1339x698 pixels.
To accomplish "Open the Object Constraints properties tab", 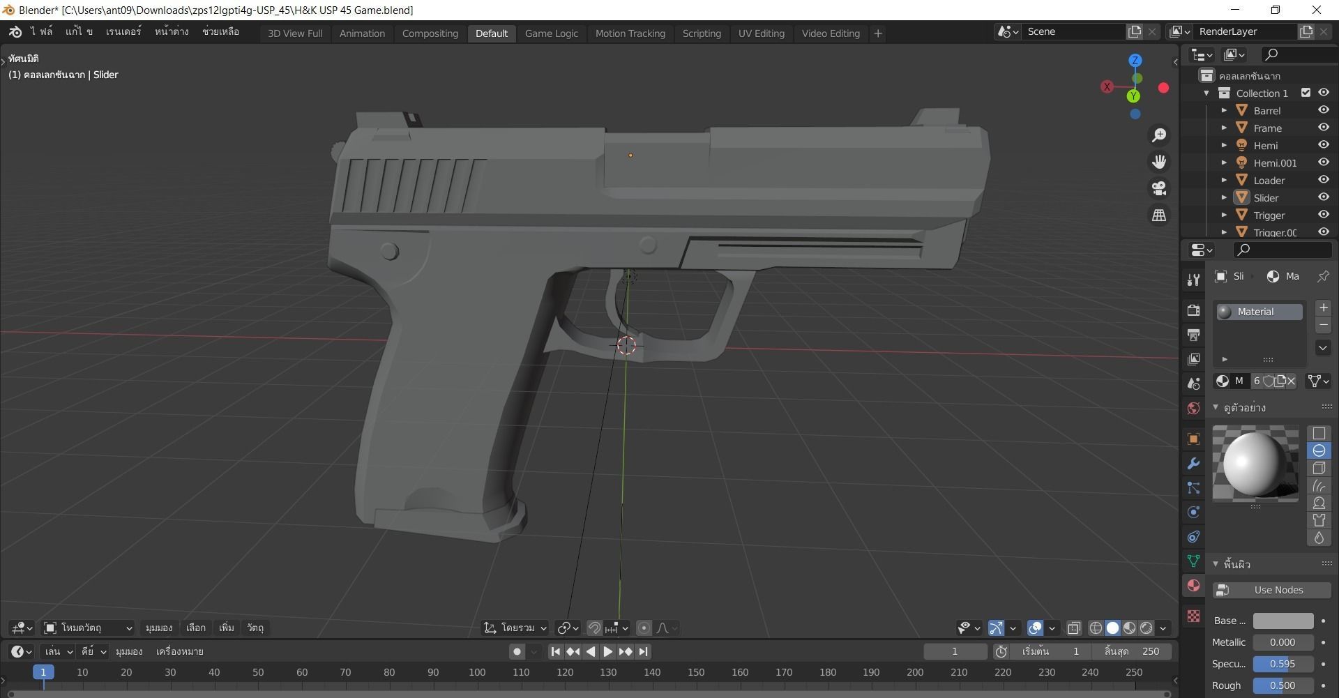I will pos(1193,536).
